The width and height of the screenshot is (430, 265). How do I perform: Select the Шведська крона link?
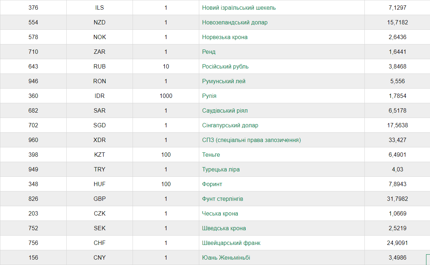(x=224, y=228)
